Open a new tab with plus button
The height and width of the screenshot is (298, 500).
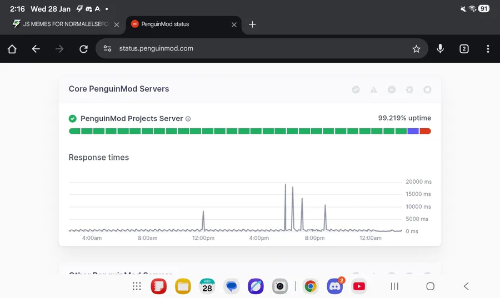[252, 24]
